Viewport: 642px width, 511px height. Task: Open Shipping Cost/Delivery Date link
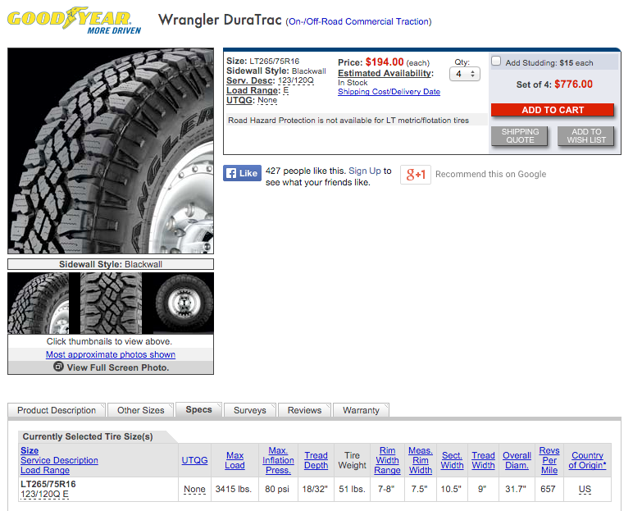[x=389, y=92]
